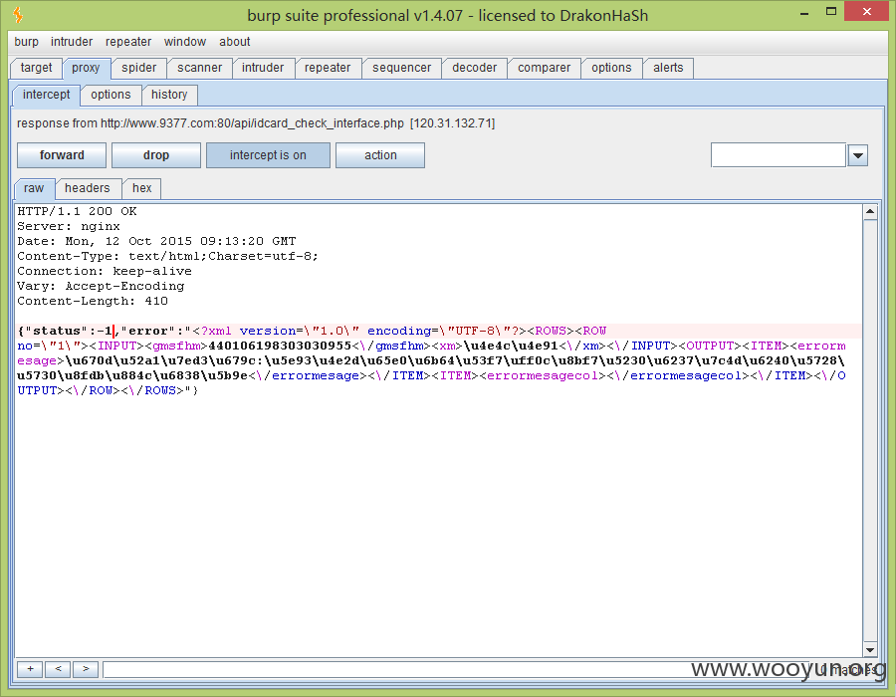896x697 pixels.
Task: Minimize the Burp Suite window
Action: coord(804,13)
